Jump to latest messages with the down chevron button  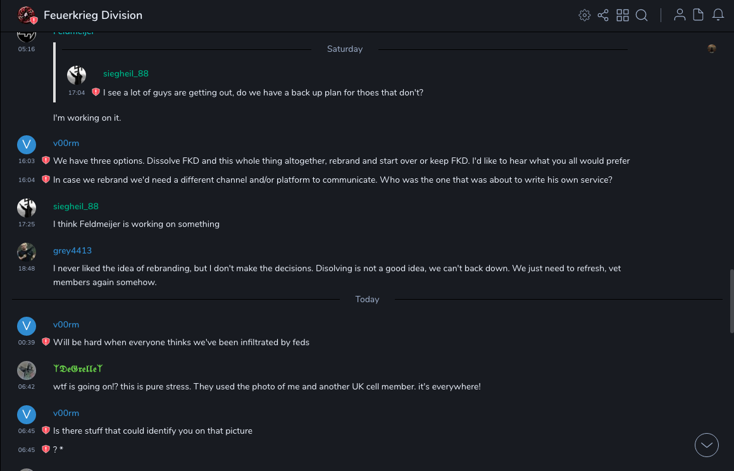(707, 445)
